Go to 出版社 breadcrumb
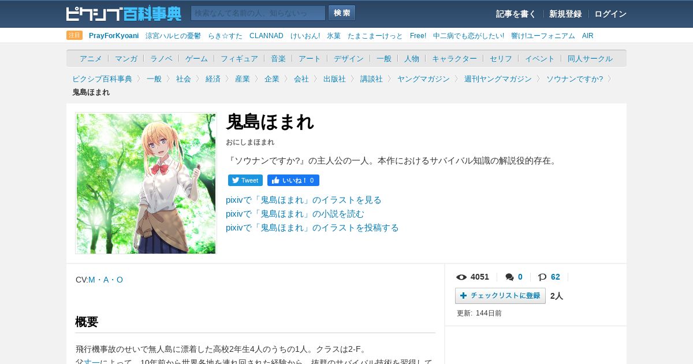 click(x=334, y=79)
